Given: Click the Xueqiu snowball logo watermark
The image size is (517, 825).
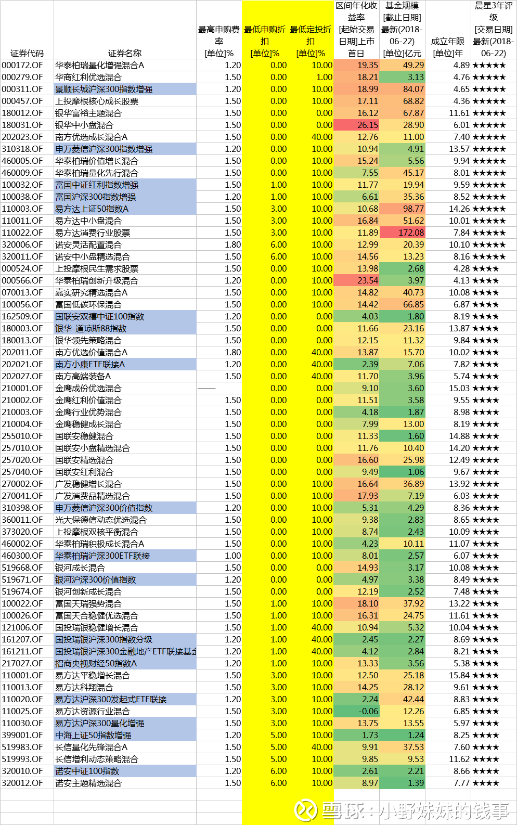Looking at the screenshot, I should point(306,810).
